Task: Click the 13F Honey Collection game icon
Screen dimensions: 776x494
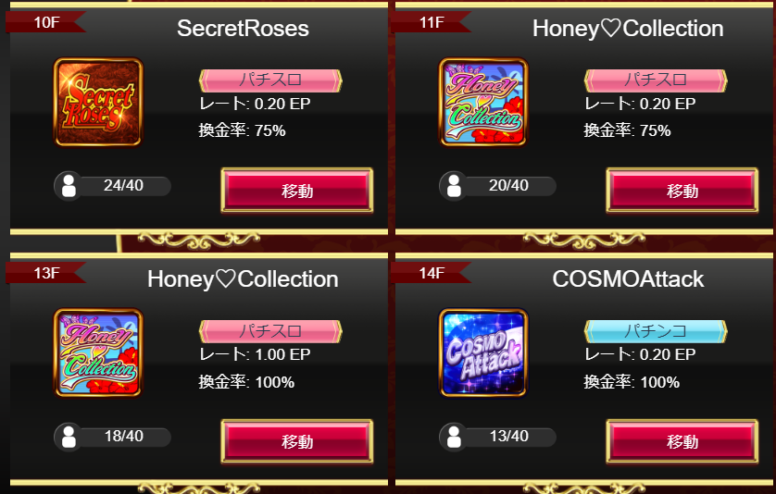Action: (98, 352)
